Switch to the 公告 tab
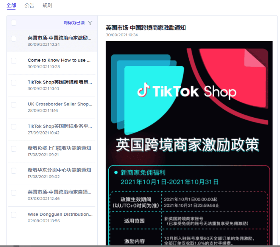Screen dimensions: 280x247 tap(29, 5)
